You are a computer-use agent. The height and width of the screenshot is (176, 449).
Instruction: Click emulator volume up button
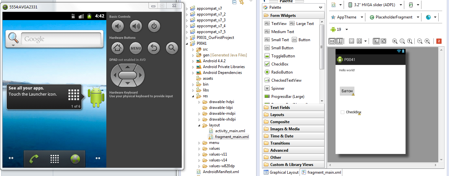point(136,26)
